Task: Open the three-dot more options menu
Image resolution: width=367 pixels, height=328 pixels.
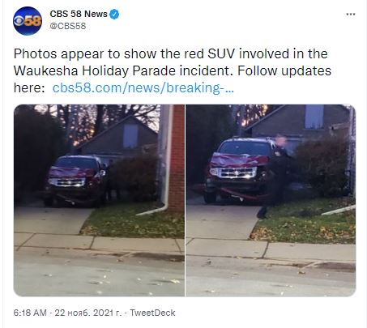Action: pos(351,14)
